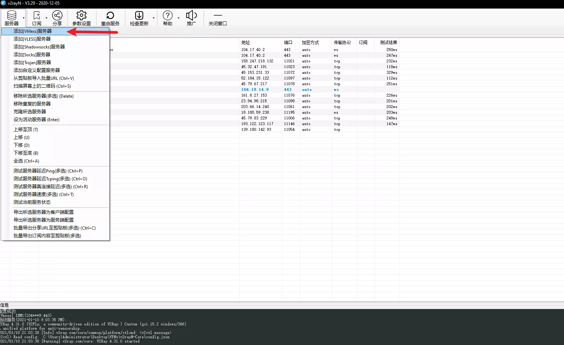
Task: Select 下移 (D) menu item
Action: pyautogui.click(x=55, y=145)
